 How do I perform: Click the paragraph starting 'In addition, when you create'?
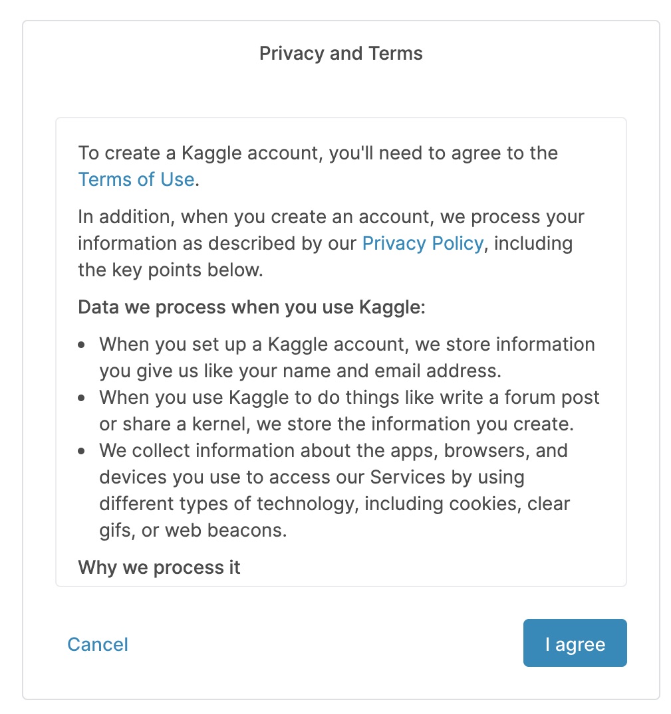click(331, 217)
